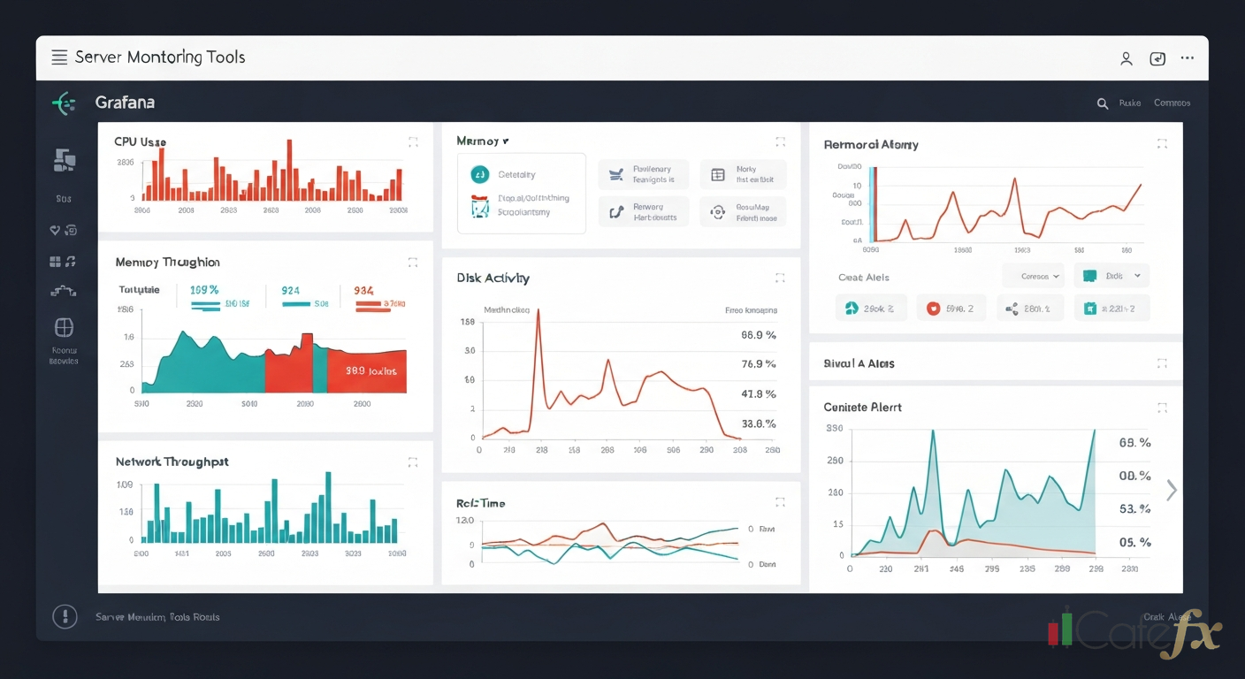
Task: Click the search icon in top navbar
Action: 1102,103
